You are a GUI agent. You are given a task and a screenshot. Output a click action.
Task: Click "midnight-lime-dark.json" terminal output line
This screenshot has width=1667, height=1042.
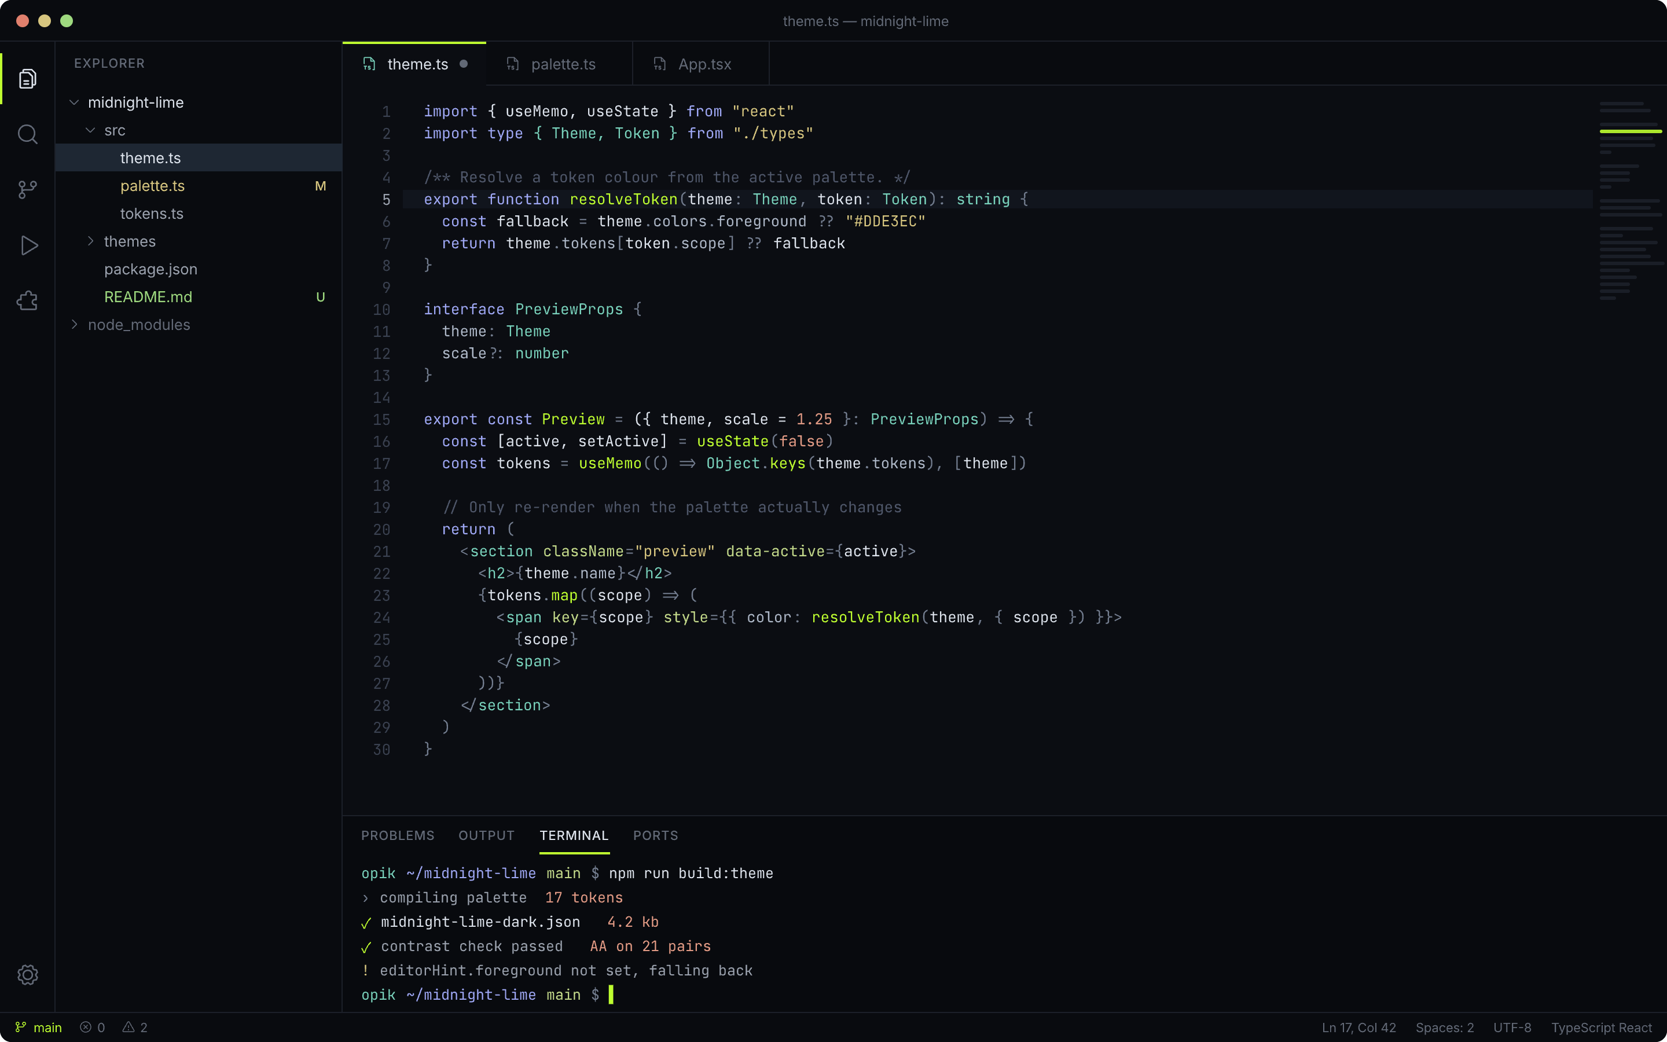tap(480, 922)
